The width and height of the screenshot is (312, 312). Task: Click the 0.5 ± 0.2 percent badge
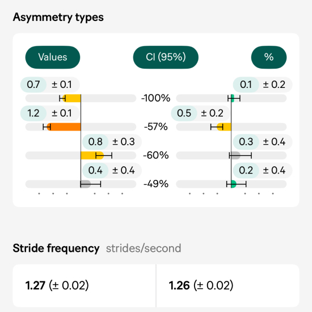201,113
